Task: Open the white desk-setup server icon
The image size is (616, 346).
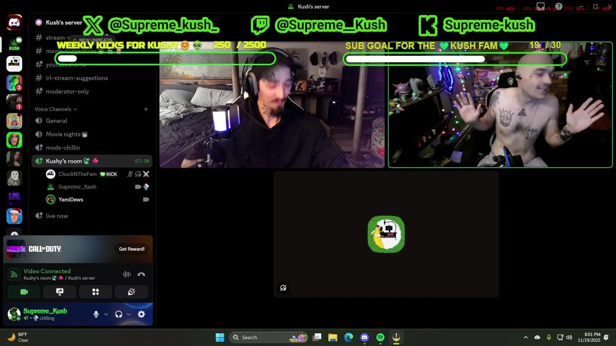Action: point(14,63)
